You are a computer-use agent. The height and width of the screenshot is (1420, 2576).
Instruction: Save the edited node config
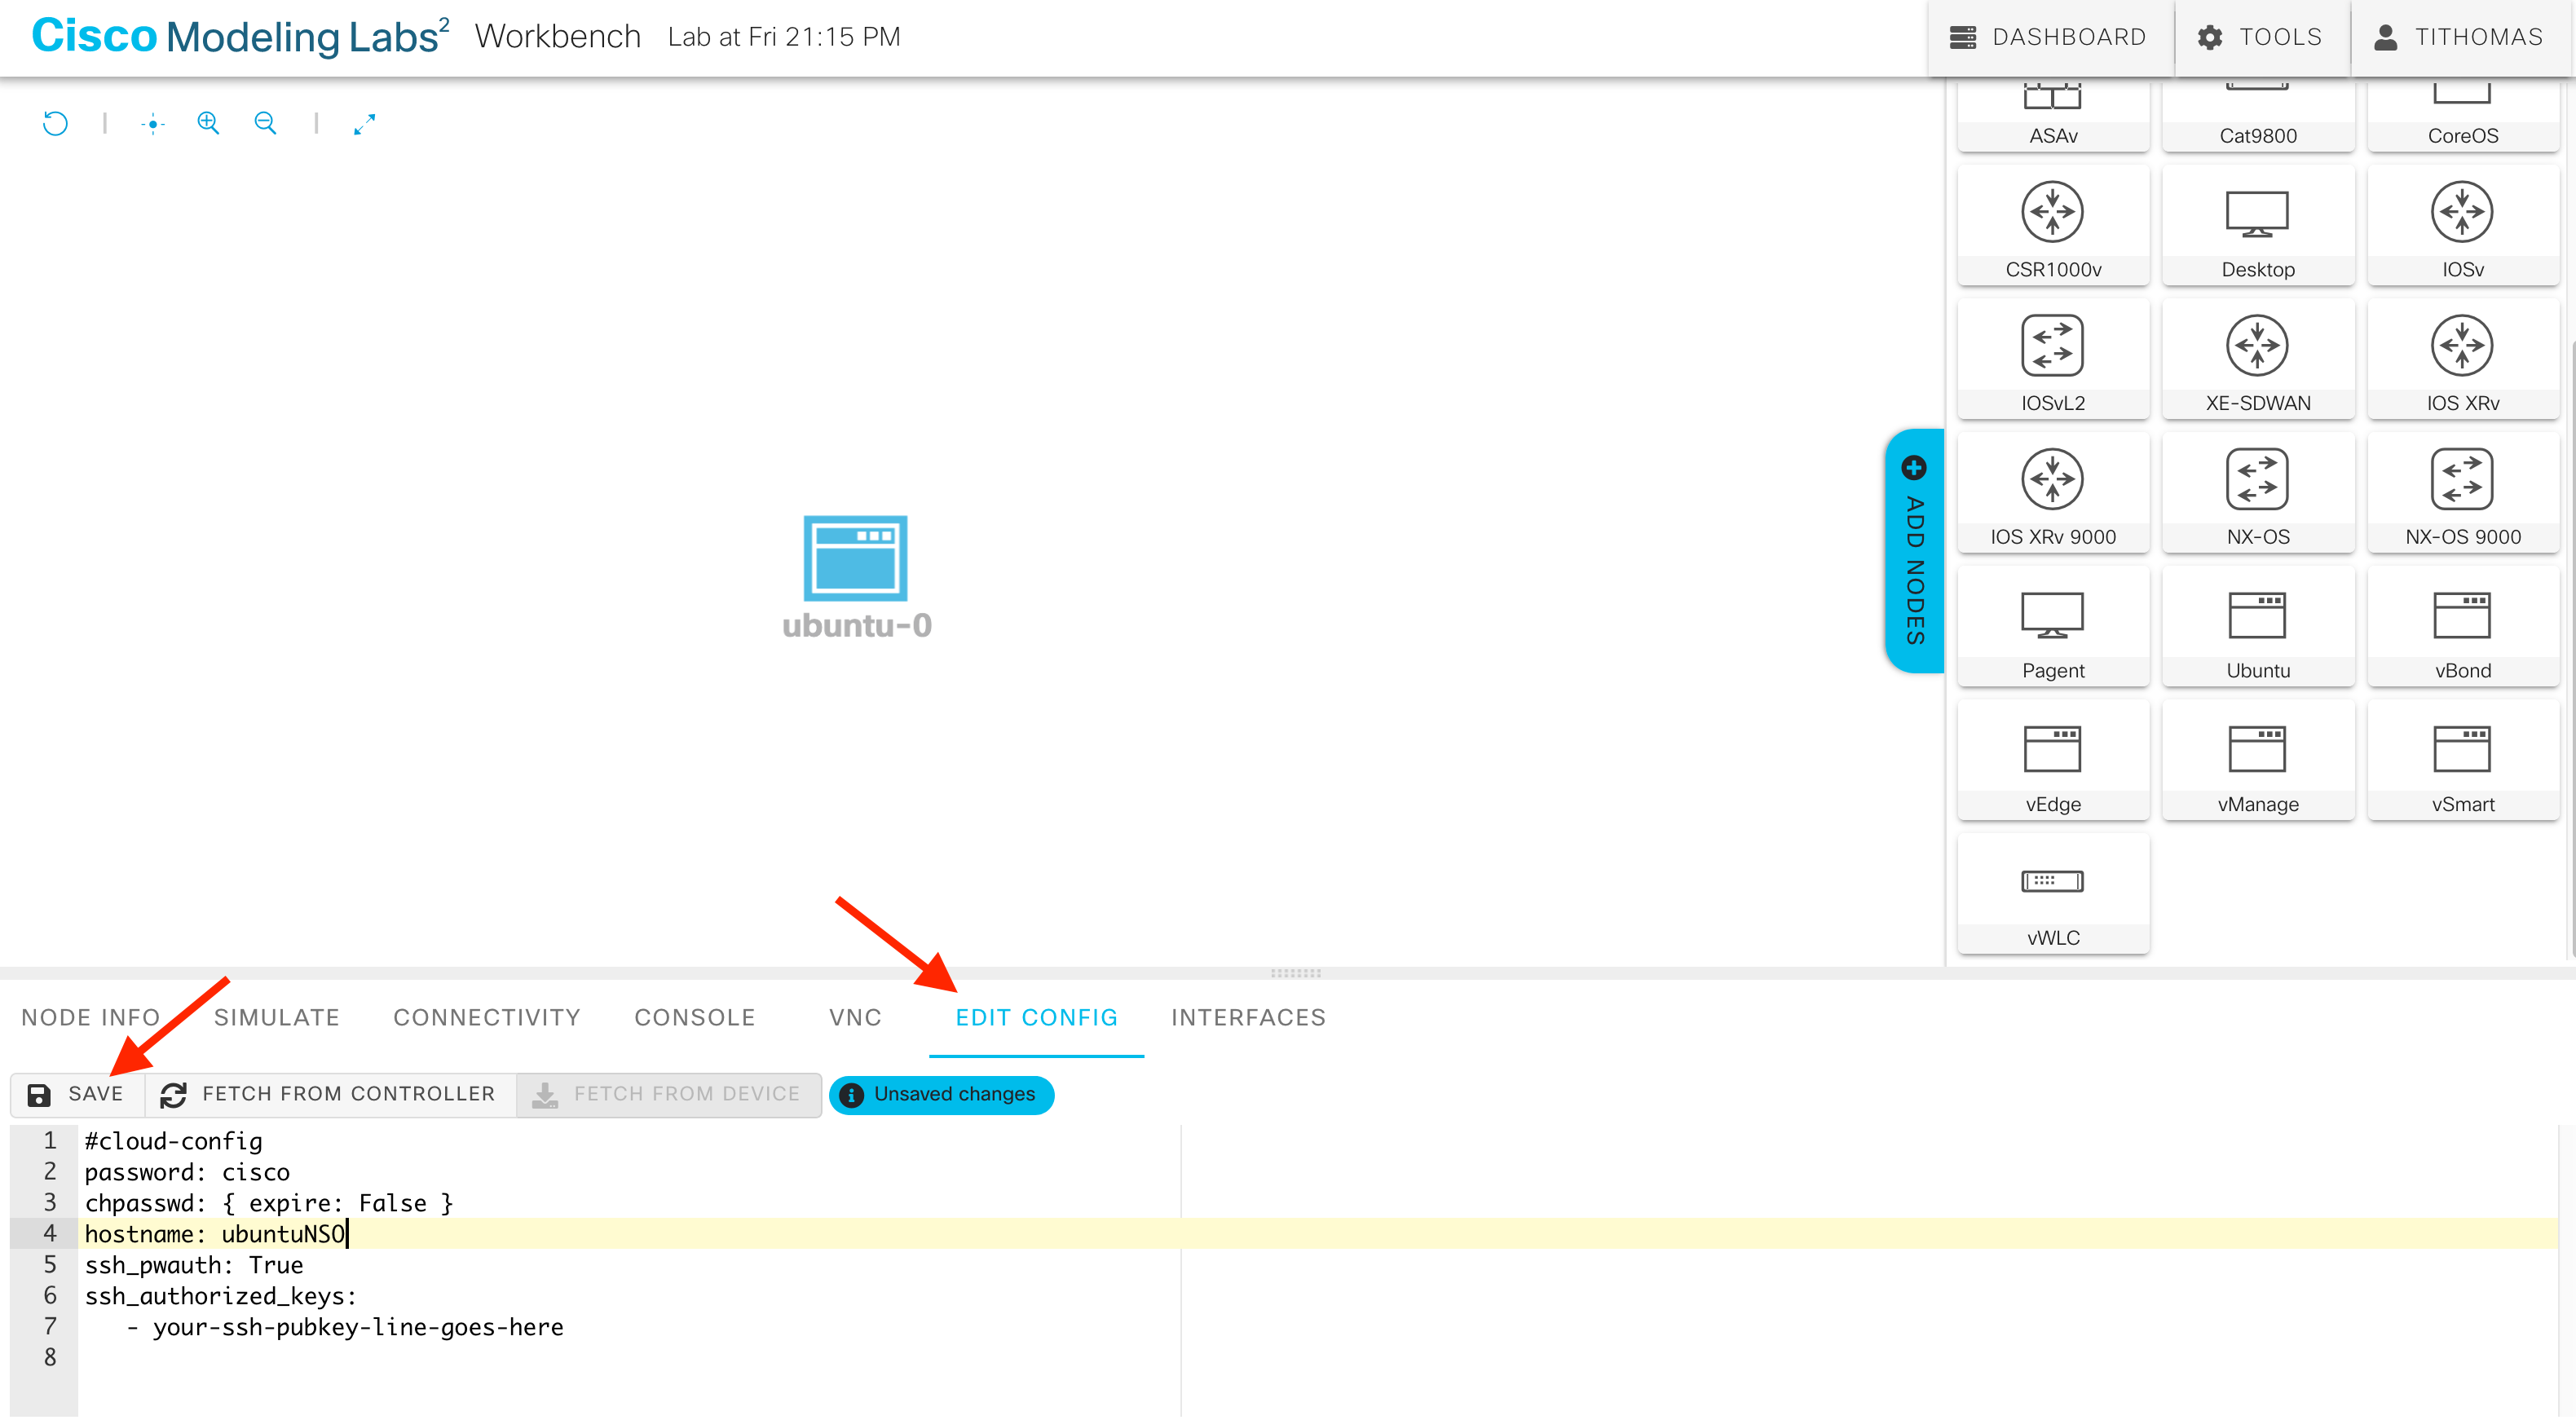click(77, 1094)
